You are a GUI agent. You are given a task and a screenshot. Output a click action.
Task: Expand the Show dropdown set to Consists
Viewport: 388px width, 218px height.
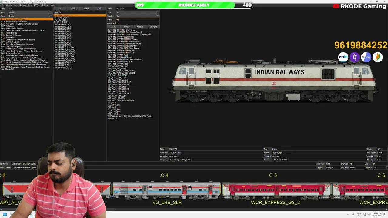(30, 12)
